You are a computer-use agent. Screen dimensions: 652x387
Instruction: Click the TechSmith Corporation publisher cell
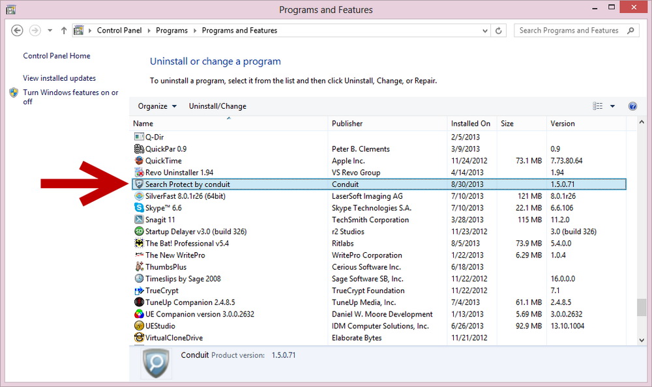click(x=370, y=220)
